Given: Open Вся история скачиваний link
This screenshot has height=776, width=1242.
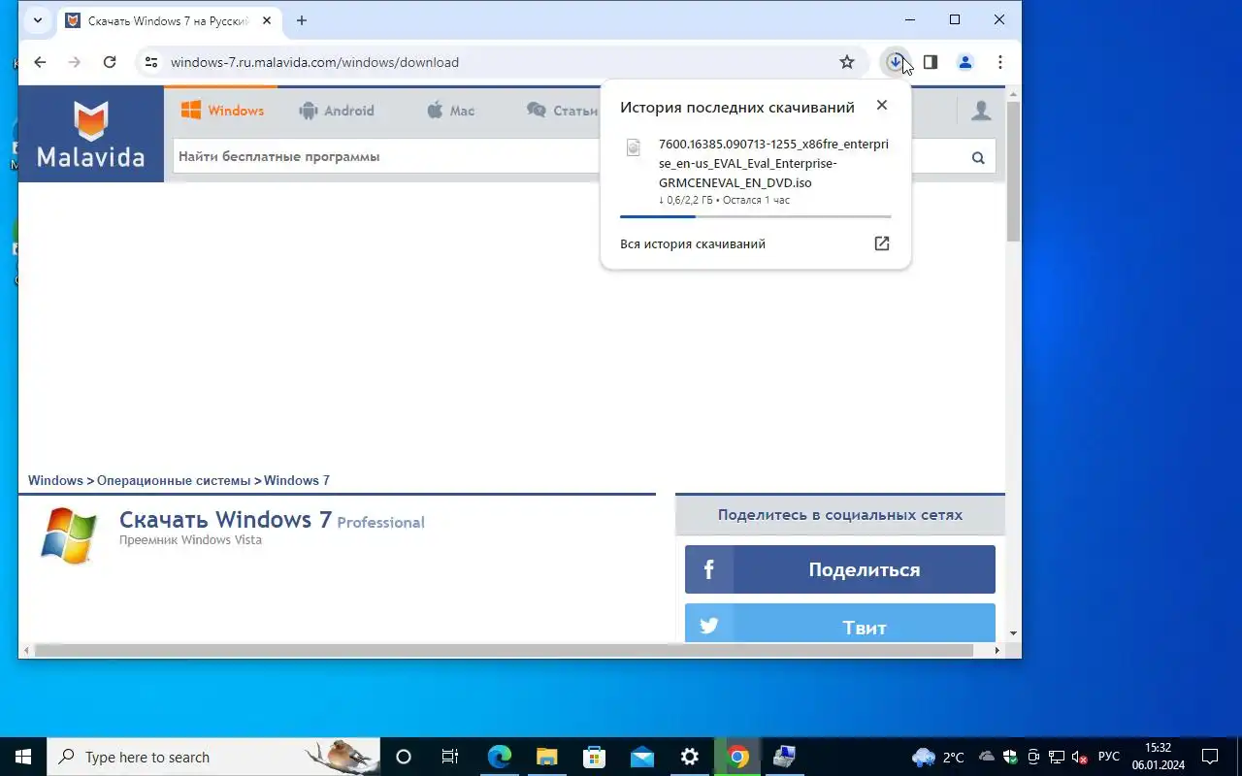Looking at the screenshot, I should pos(693,243).
